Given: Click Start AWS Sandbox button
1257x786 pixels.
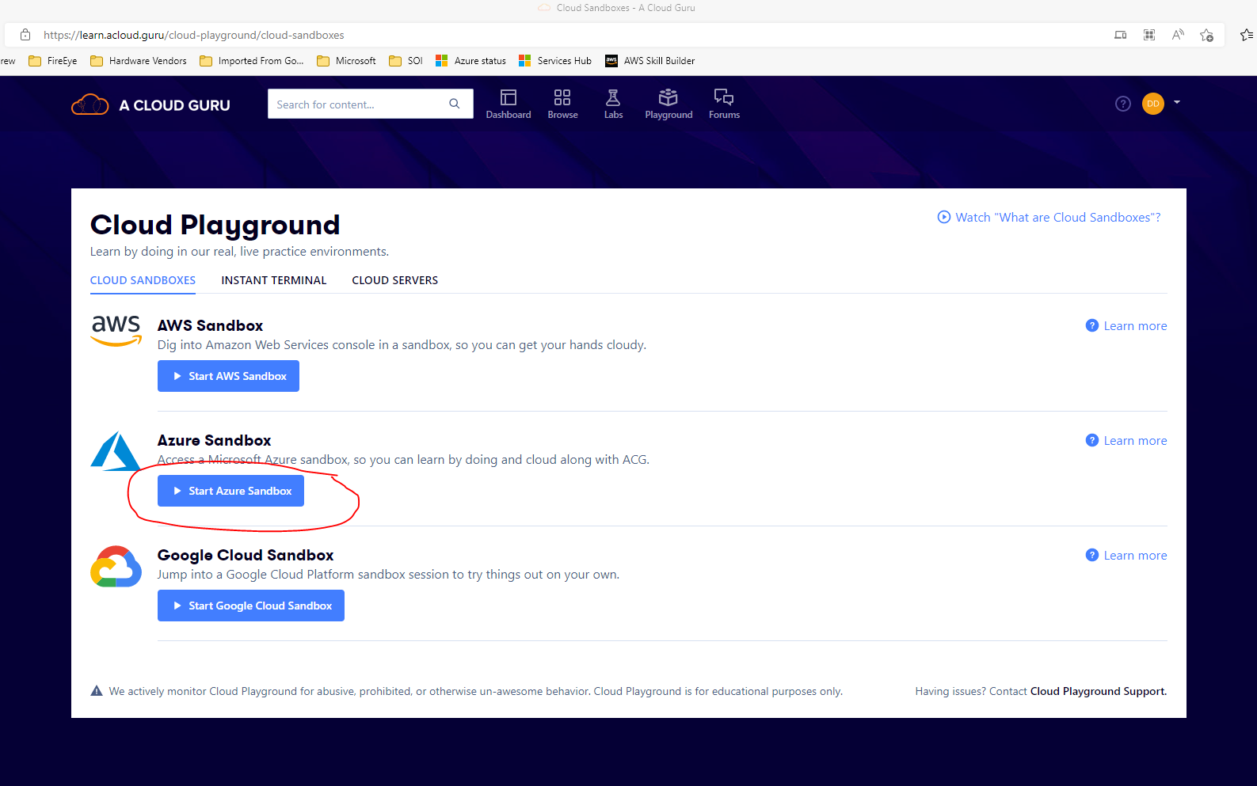Looking at the screenshot, I should click(228, 376).
